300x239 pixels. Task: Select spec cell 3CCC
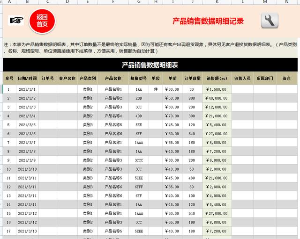tap(139, 160)
